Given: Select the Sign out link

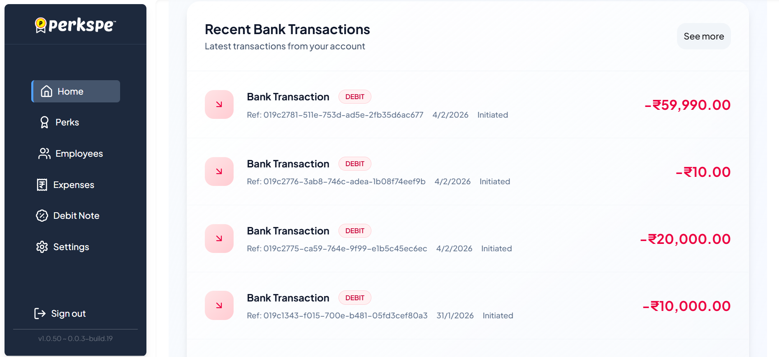Looking at the screenshot, I should coord(68,313).
